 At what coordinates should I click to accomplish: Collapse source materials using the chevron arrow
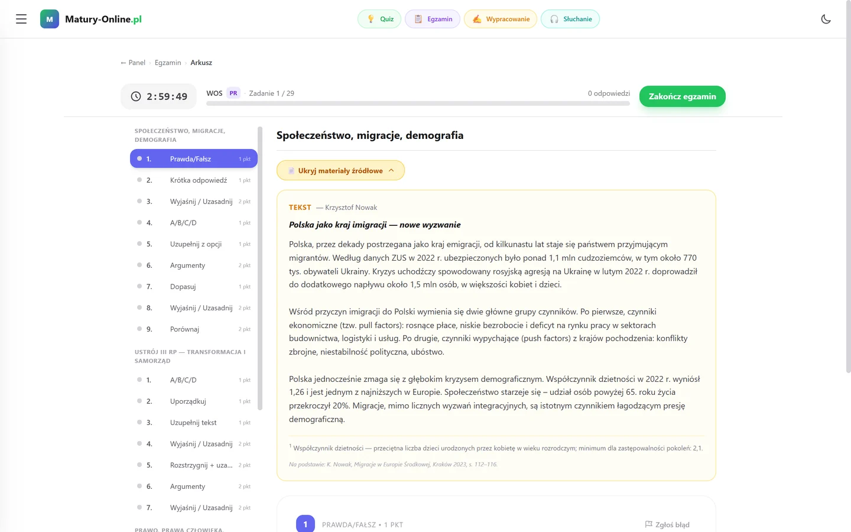[x=391, y=170]
